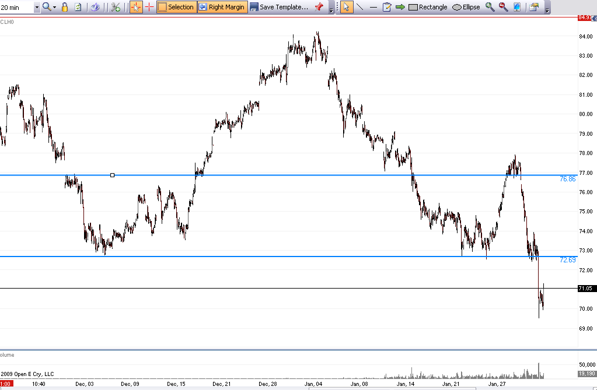Screen dimensions: 597x390
Task: Click the refresh document icon
Action: [78, 7]
